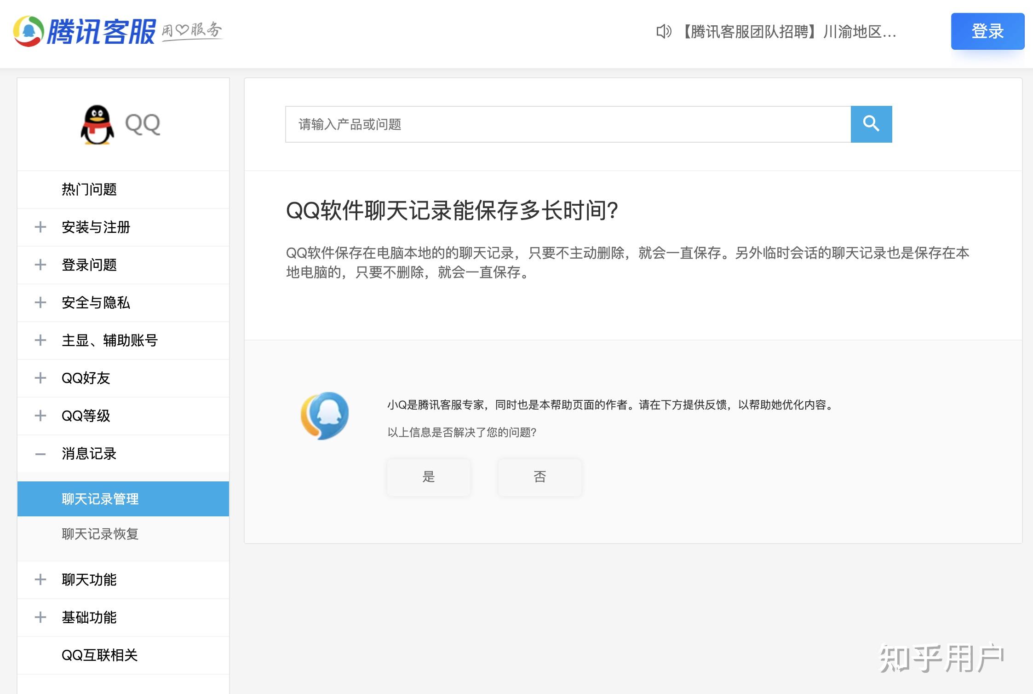
Task: Click the QQ互联相关 sidebar entry
Action: click(101, 655)
